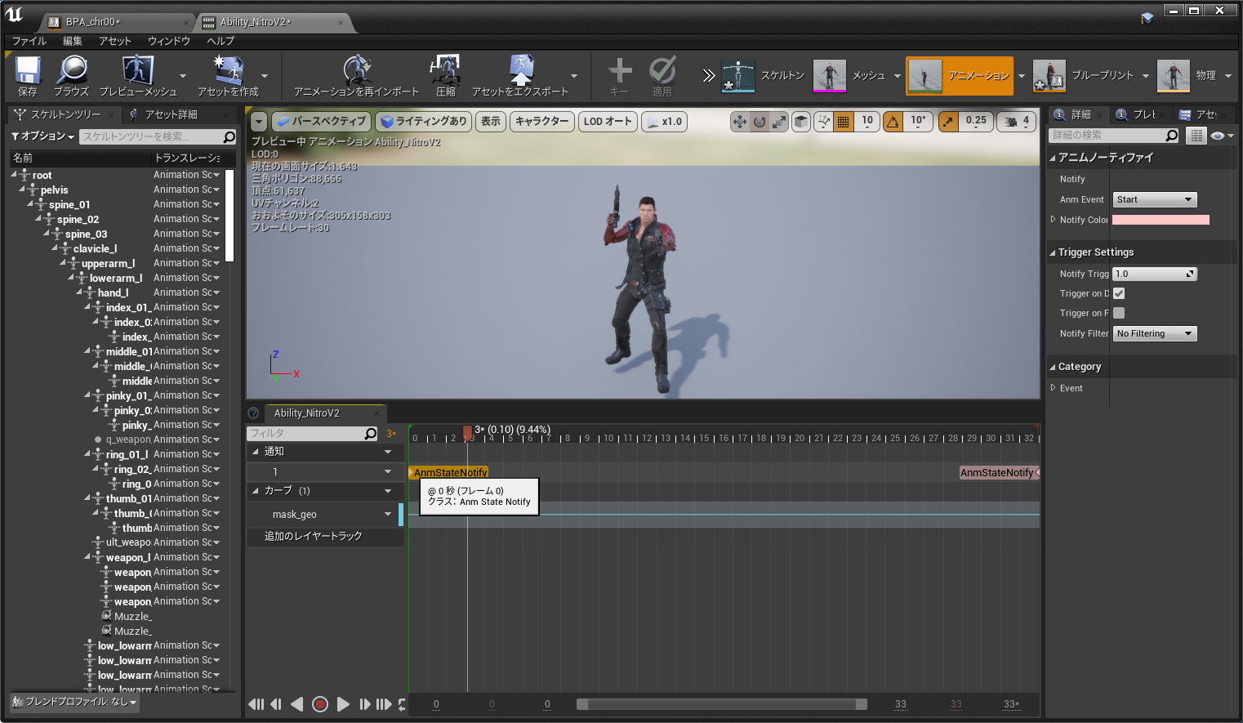The image size is (1243, 723).
Task: Open the mask_geo curve track dropdown
Action: [388, 515]
